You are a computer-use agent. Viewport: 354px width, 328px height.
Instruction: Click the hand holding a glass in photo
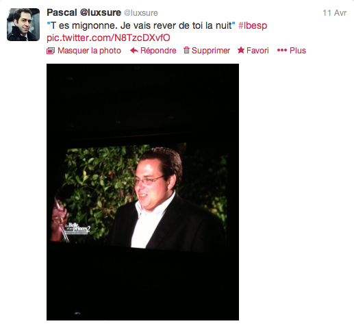60,219
